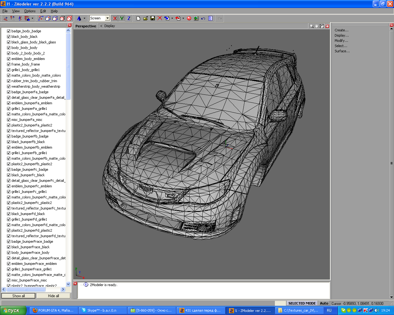Toggle visibility of black_bumperFb_black checkbox
The image size is (394, 315).
tap(9, 142)
